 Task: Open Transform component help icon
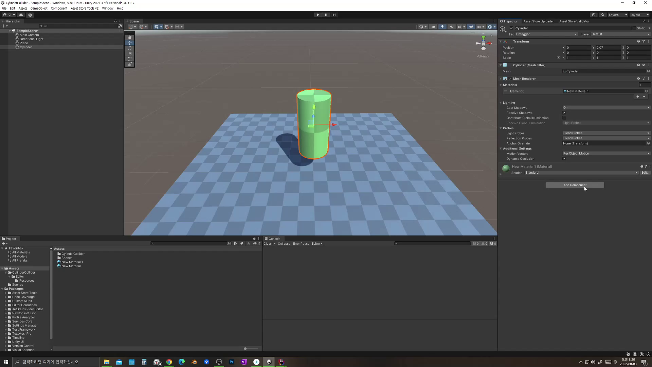tap(638, 41)
